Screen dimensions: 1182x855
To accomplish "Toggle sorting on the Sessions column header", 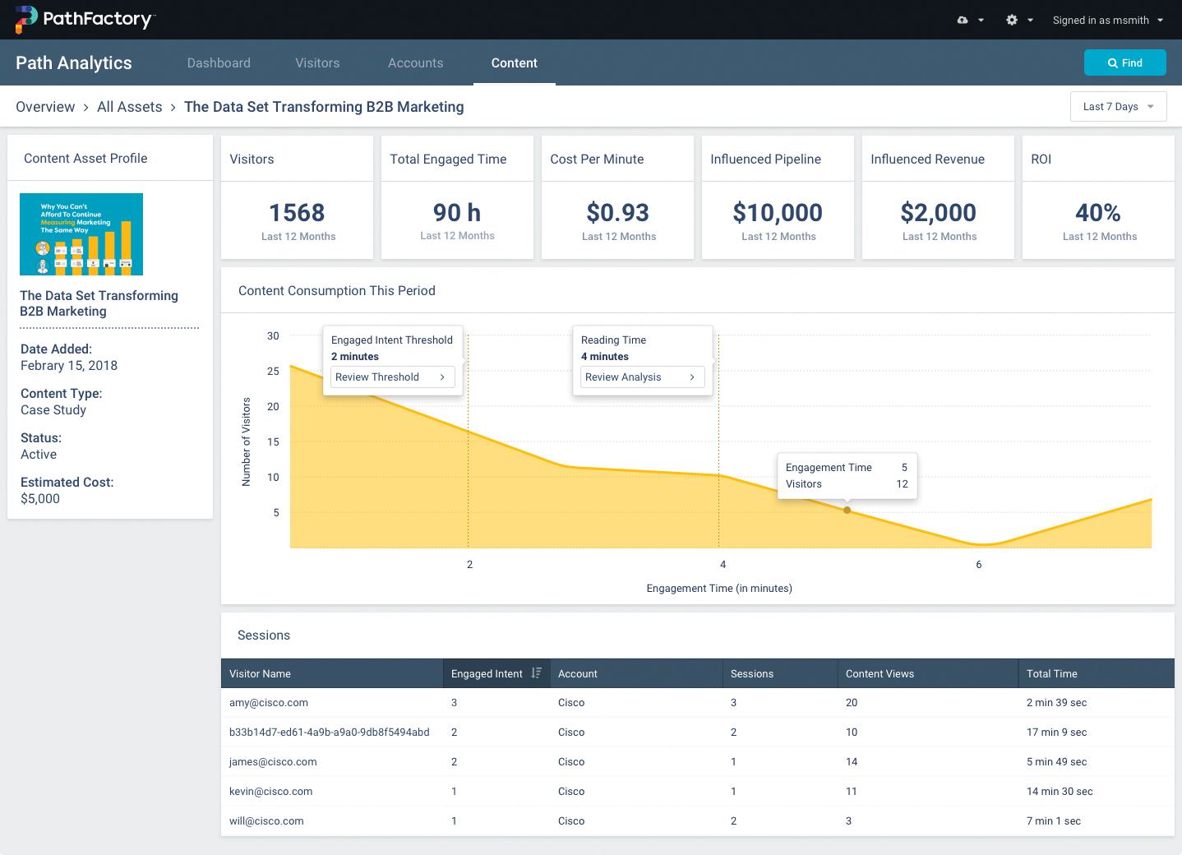I will (x=751, y=673).
